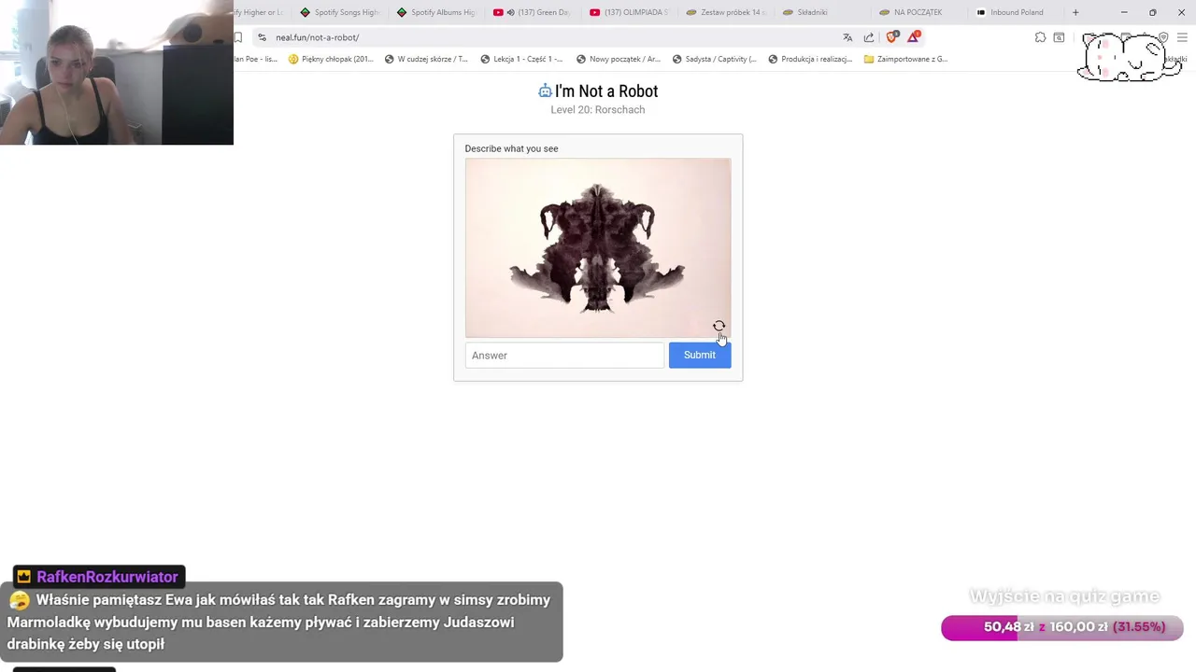1196x672 pixels.
Task: Click the Level 20: Rorschach subtitle
Action: point(598,109)
